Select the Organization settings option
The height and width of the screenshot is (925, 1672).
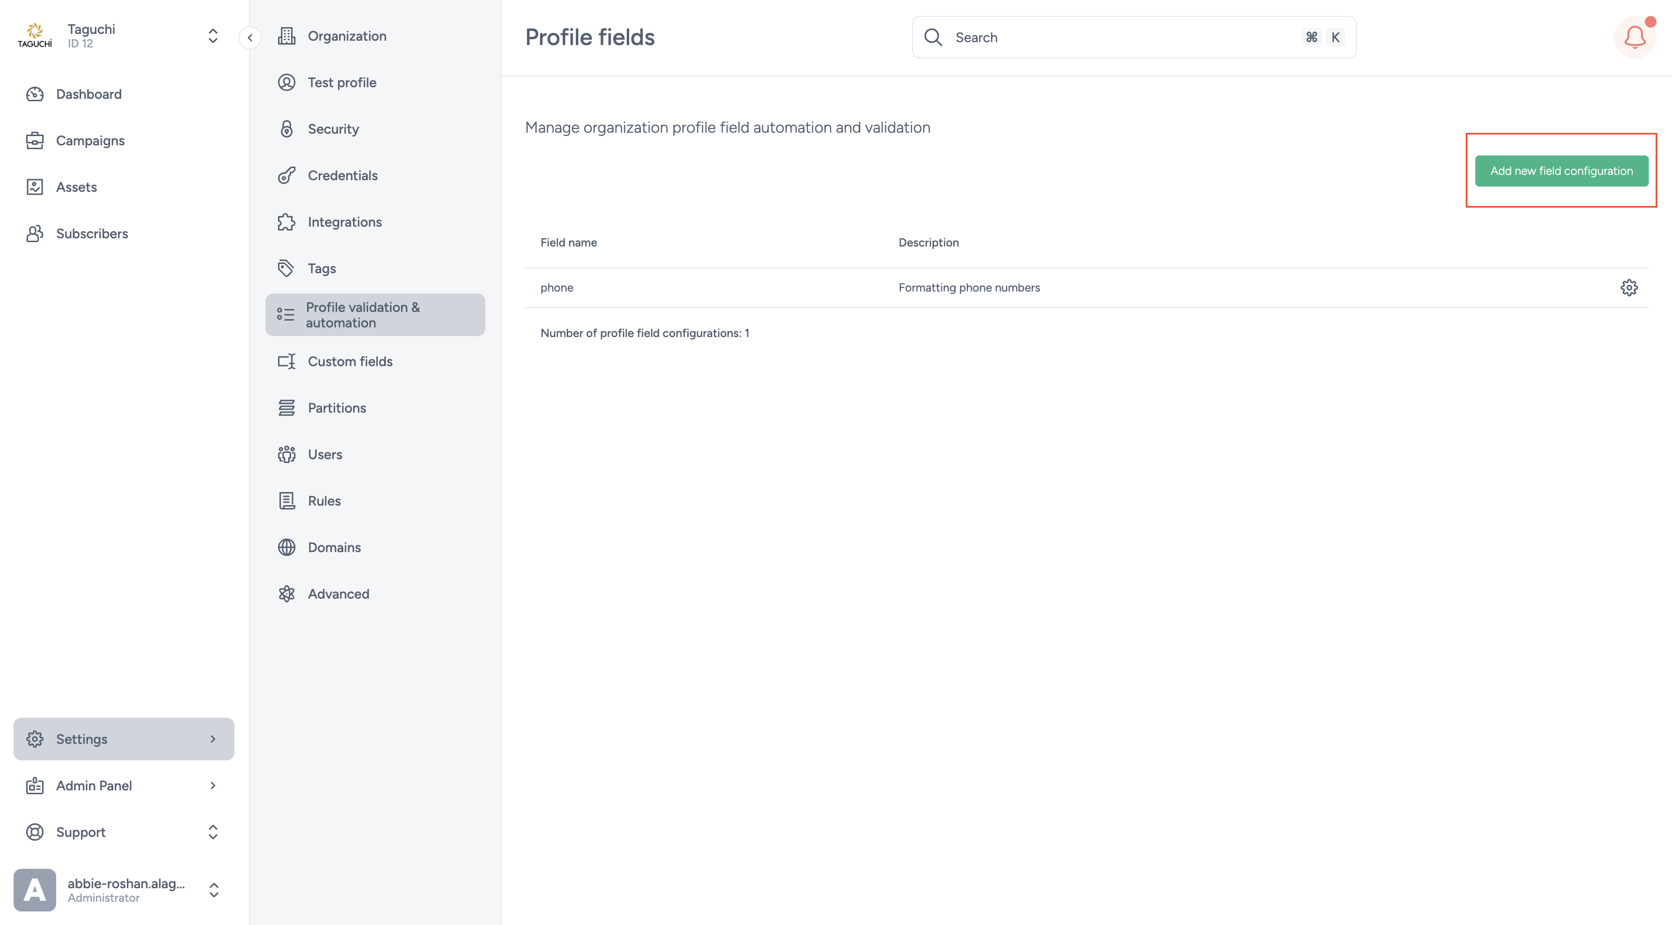point(347,35)
